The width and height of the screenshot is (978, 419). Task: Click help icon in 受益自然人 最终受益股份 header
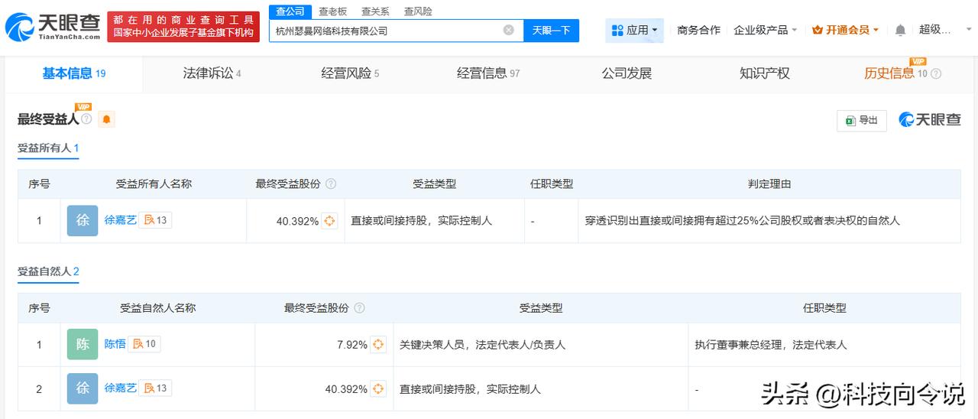[x=359, y=308]
